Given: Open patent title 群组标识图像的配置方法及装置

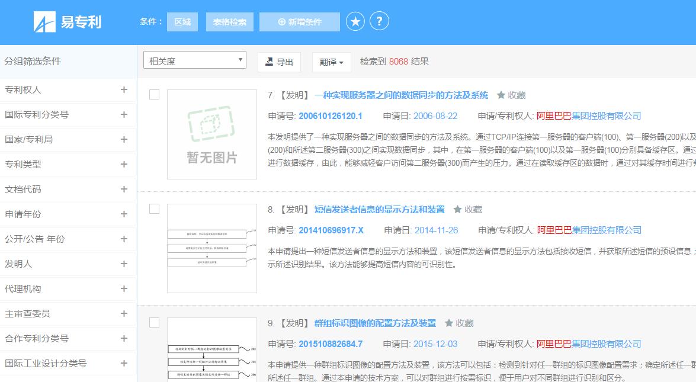Looking at the screenshot, I should point(375,323).
